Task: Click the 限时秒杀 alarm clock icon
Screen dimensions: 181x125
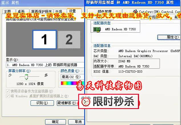Action: pos(86,101)
